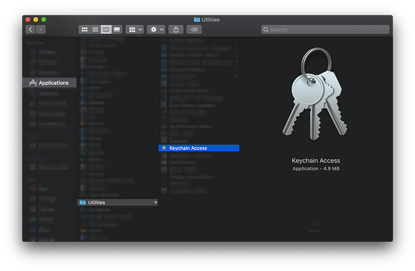Image resolution: width=415 pixels, height=271 pixels.
Task: Click the Keychain Access preview title
Action: [316, 161]
